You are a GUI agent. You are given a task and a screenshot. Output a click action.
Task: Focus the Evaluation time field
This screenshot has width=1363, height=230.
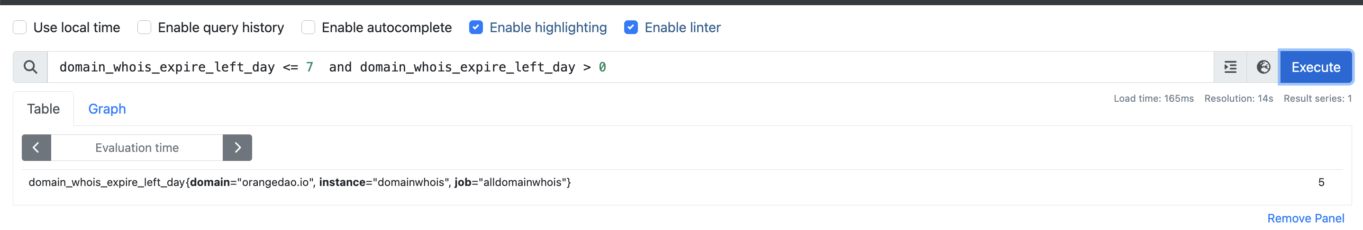[137, 148]
